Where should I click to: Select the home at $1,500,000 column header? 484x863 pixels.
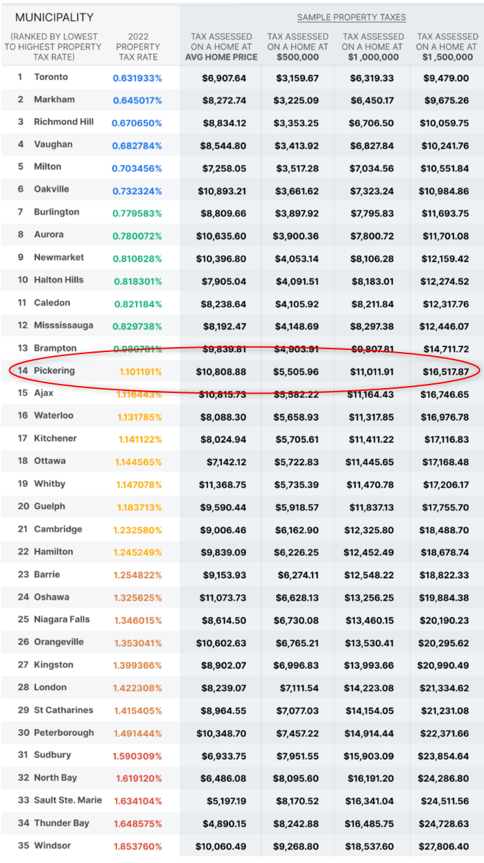coord(447,47)
